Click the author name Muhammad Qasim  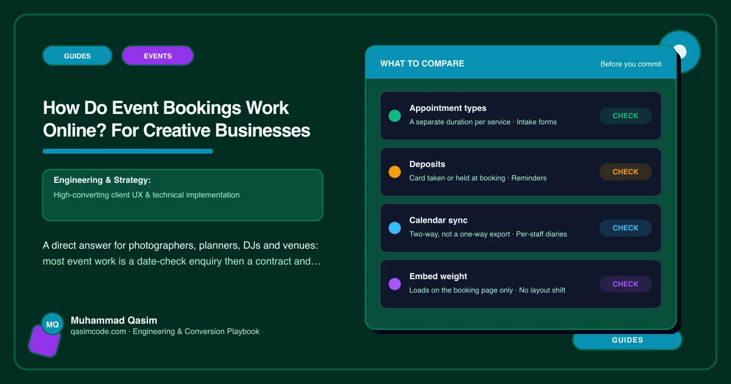pos(114,320)
